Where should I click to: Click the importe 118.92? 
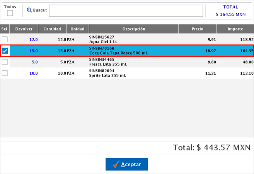pyautogui.click(x=247, y=39)
